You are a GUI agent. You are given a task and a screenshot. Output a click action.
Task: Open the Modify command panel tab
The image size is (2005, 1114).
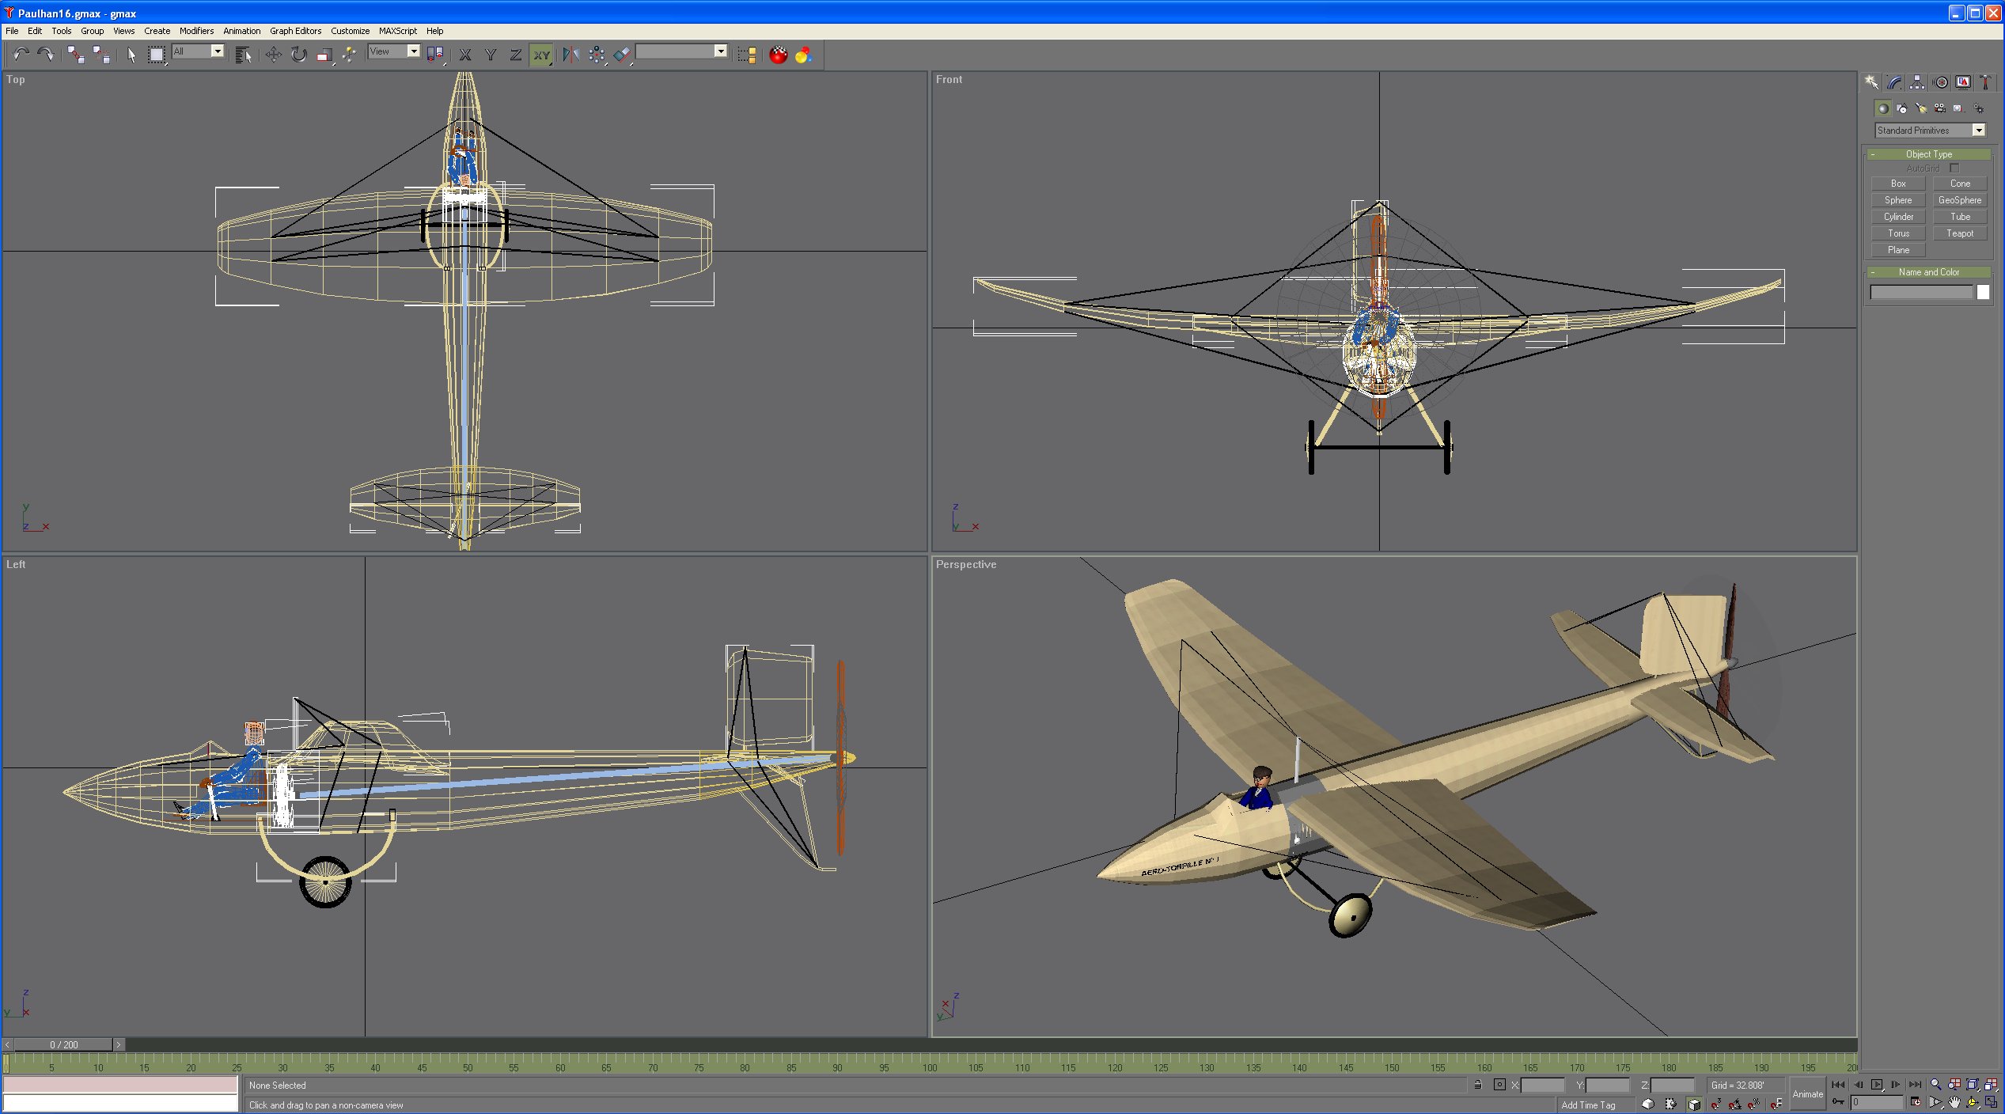1894,82
